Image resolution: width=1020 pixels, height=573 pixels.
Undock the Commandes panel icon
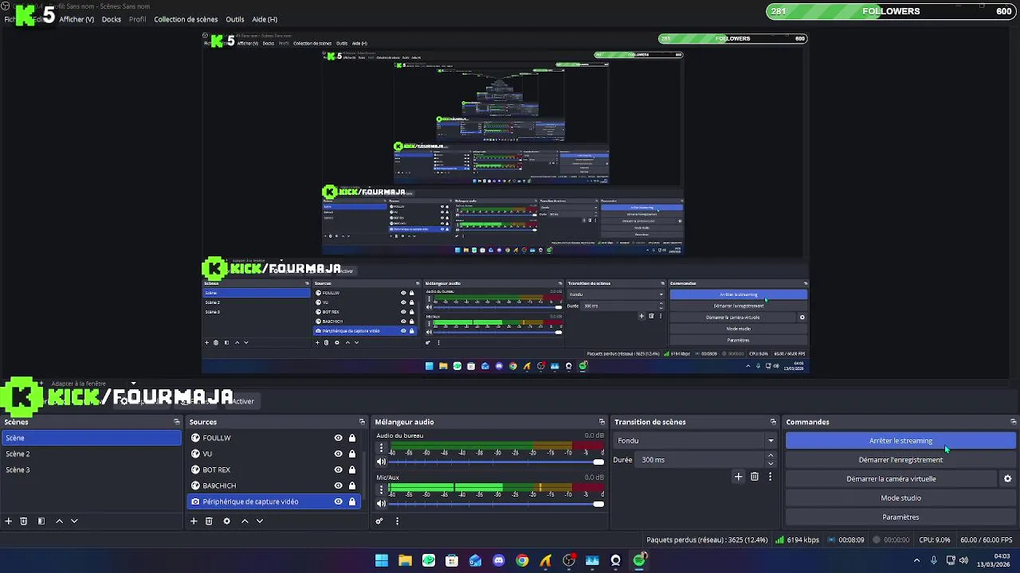pyautogui.click(x=1013, y=422)
